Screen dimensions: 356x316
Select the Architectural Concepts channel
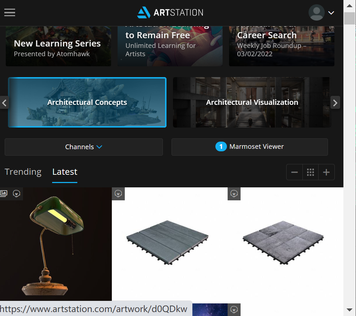click(x=87, y=102)
